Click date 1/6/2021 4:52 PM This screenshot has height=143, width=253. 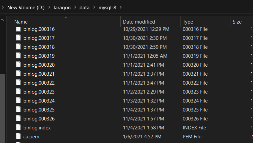142,137
